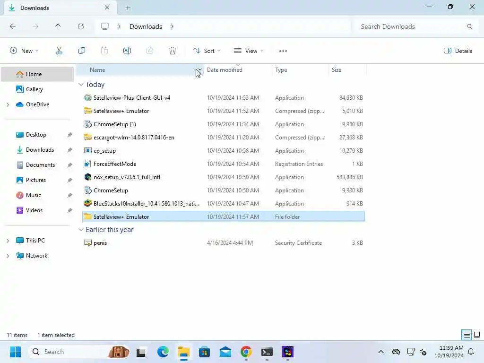
Task: Open the See more ellipsis menu
Action: 283,51
